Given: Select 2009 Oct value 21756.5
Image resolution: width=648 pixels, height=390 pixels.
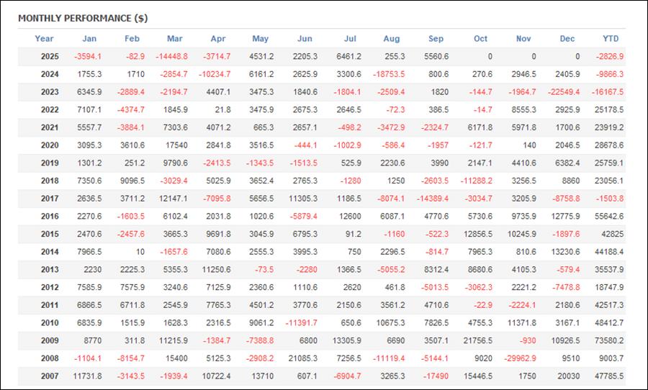Looking at the screenshot, I should pyautogui.click(x=480, y=340).
